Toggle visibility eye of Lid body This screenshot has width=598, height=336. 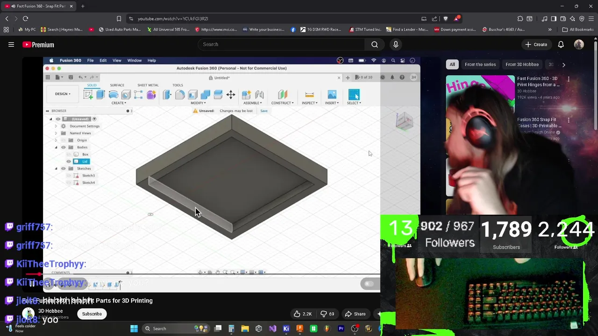(x=69, y=161)
